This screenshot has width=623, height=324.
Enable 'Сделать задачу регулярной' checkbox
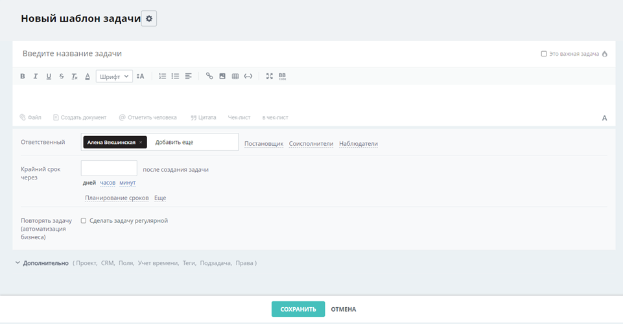point(84,221)
